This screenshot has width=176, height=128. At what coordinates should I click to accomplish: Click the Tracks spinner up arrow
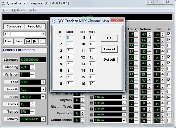click(32, 103)
